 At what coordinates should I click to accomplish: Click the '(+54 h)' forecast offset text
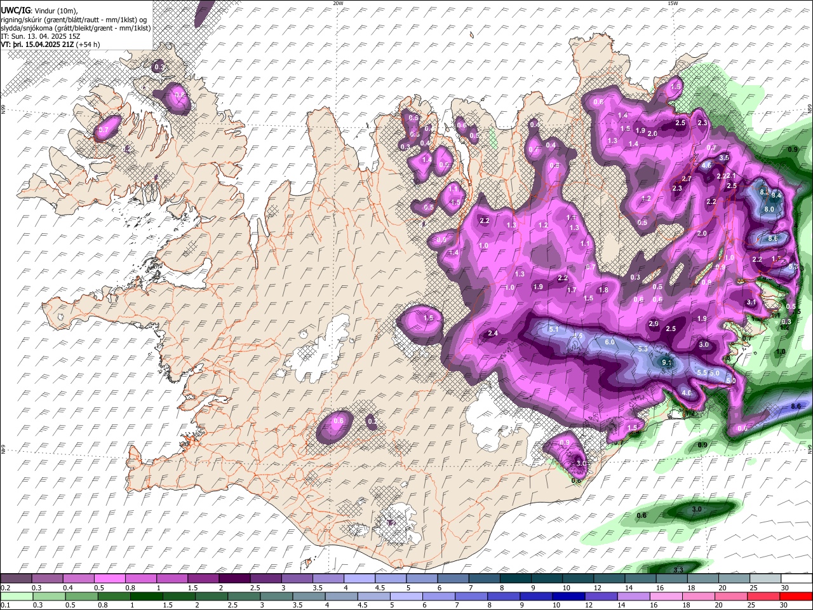click(x=88, y=44)
